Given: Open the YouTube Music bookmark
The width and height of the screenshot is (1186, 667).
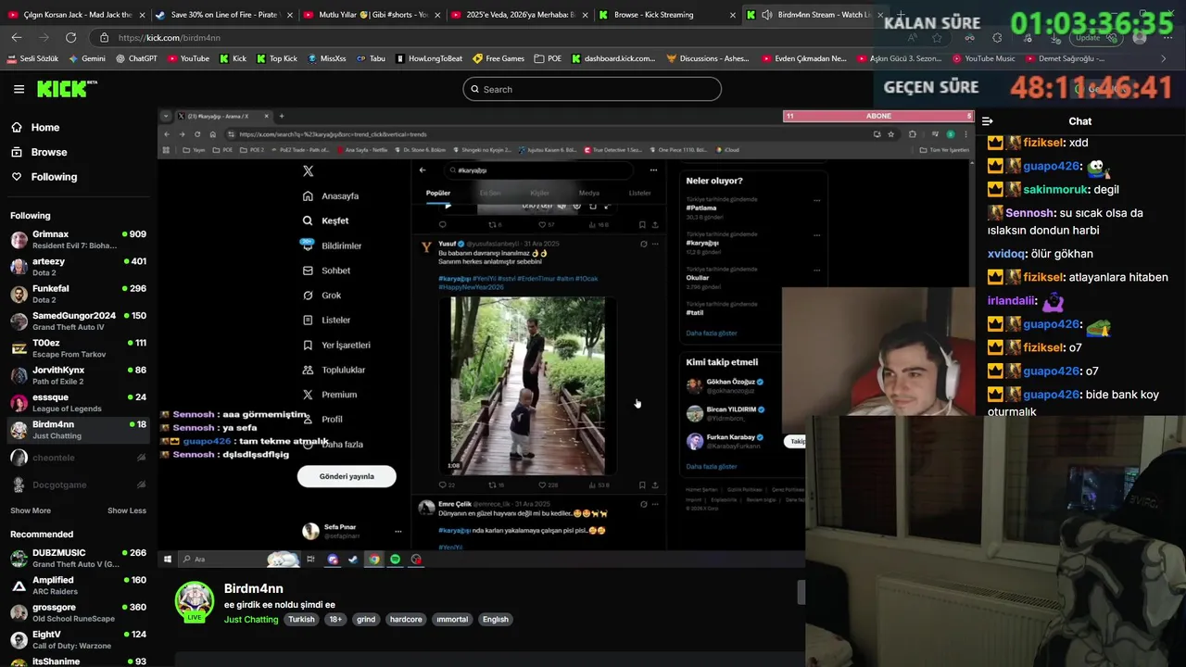Looking at the screenshot, I should 983,58.
